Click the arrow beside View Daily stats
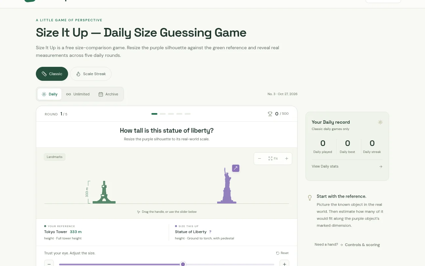The image size is (425, 266). (381, 167)
